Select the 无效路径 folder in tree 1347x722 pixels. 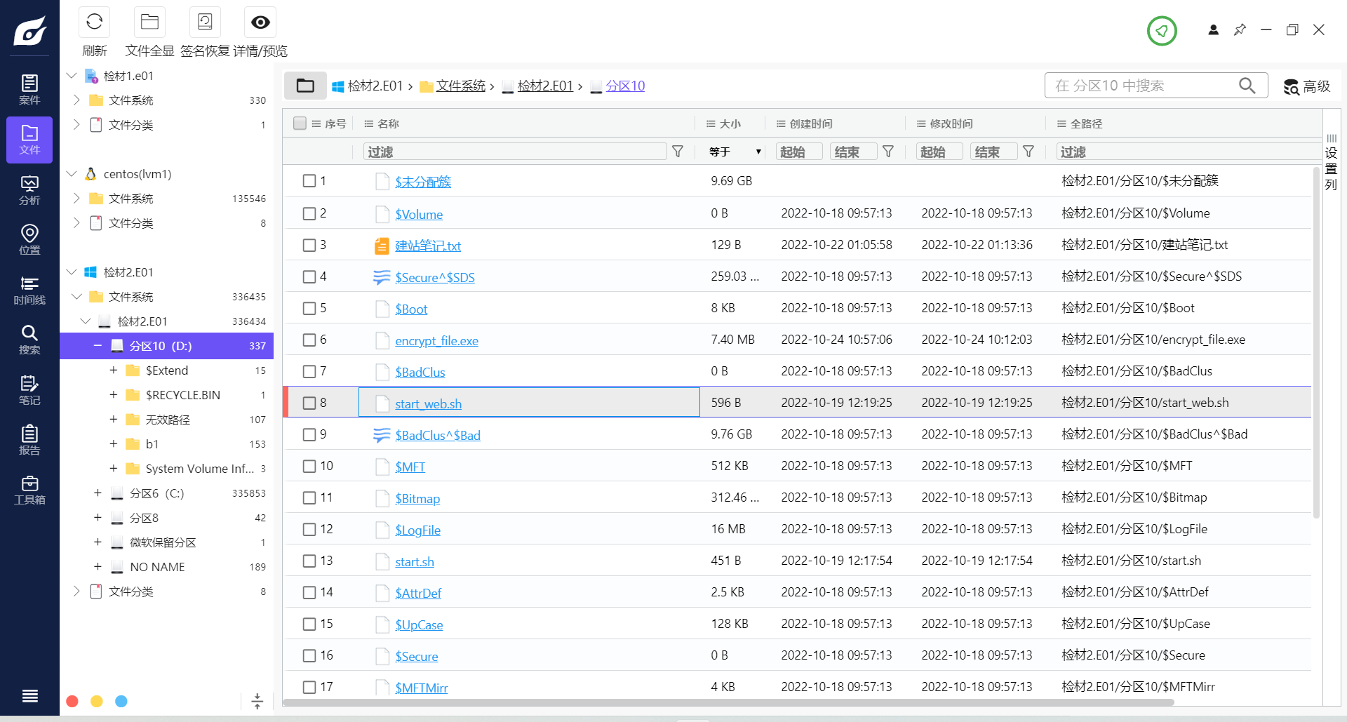click(x=168, y=420)
